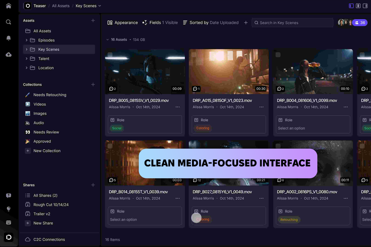Open more options for DRP_B014_08155T_V1_0039.mov
This screenshot has width=371, height=247.
coord(178,198)
